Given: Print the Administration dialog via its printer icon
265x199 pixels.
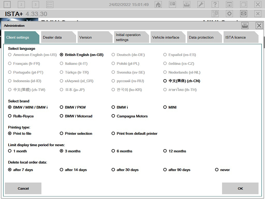Looking at the screenshot, I should pyautogui.click(x=245, y=26).
